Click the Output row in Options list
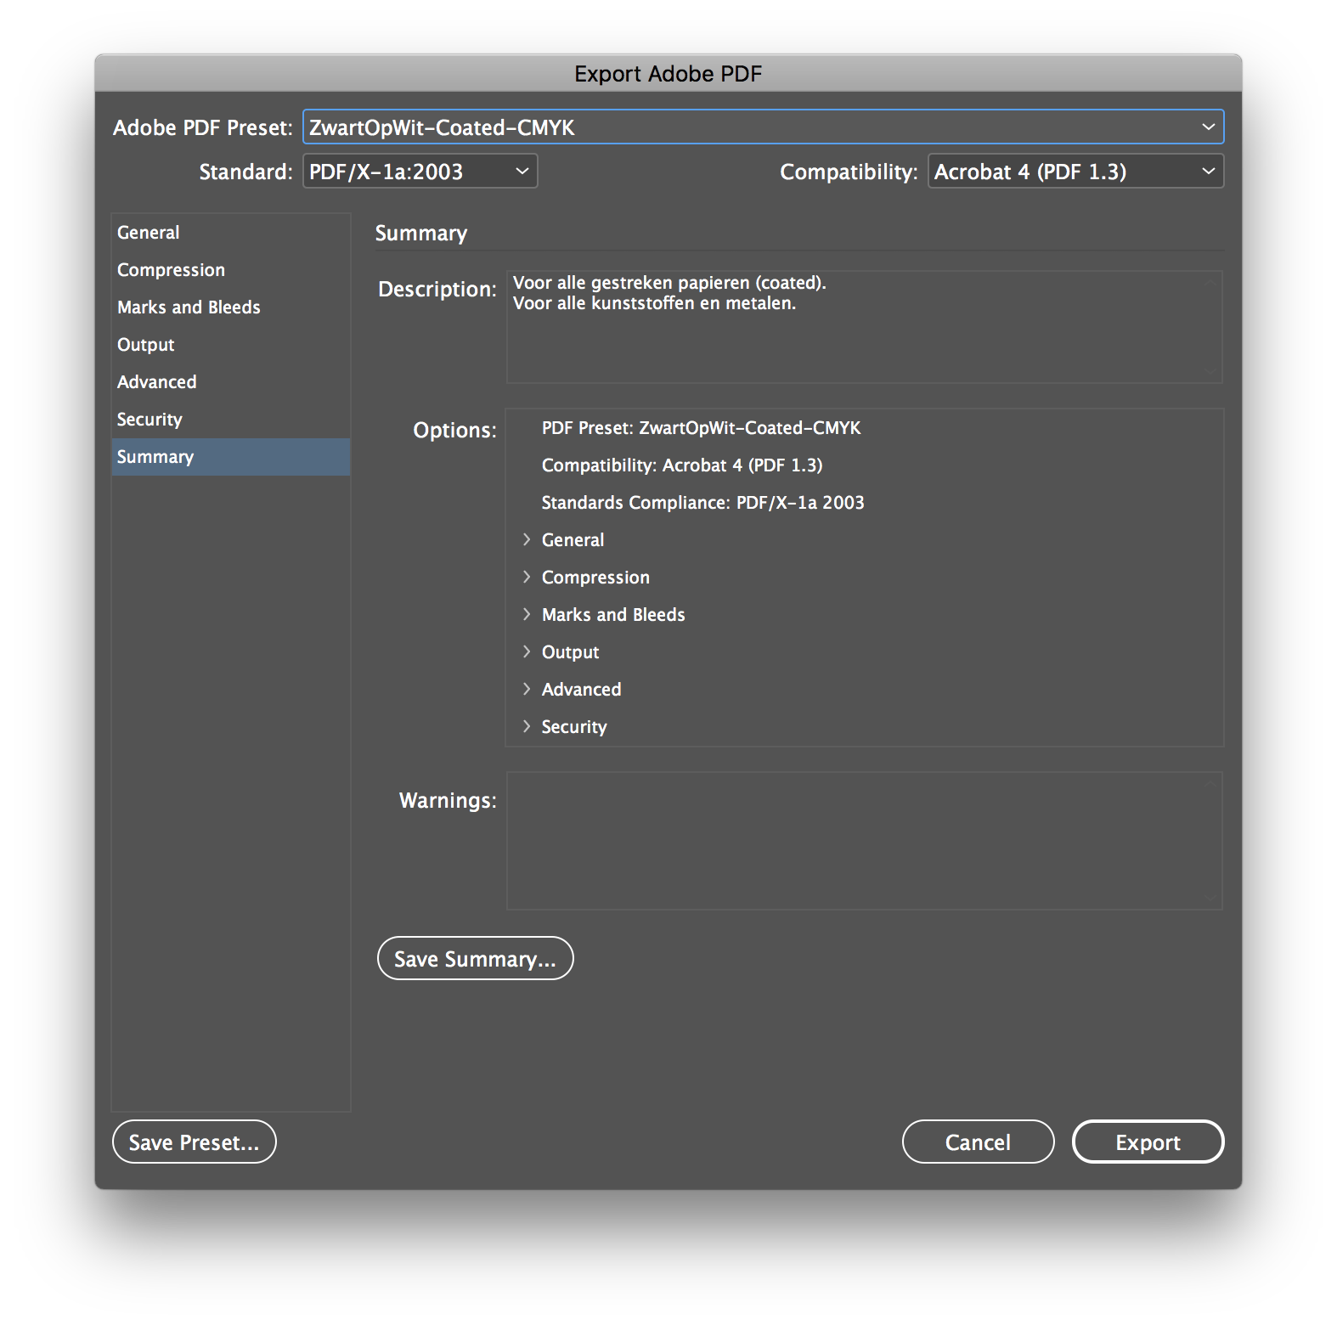Image resolution: width=1337 pixels, height=1325 pixels. [865, 652]
